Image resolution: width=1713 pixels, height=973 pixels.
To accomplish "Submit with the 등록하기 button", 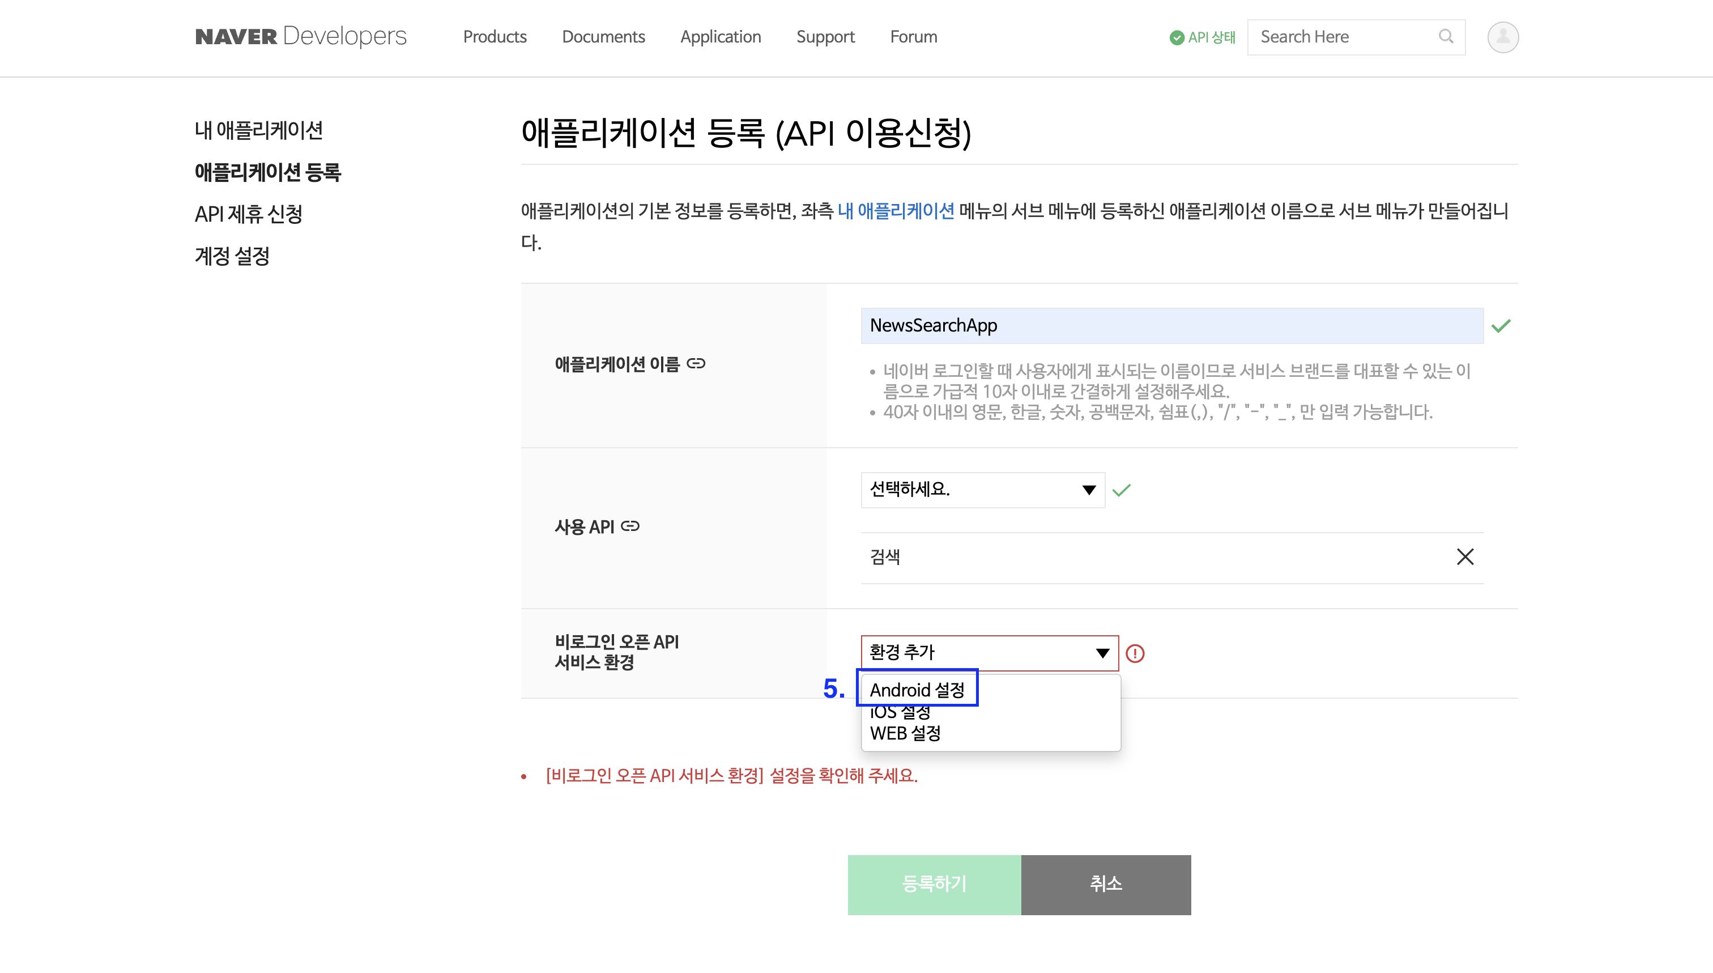I will tap(934, 884).
